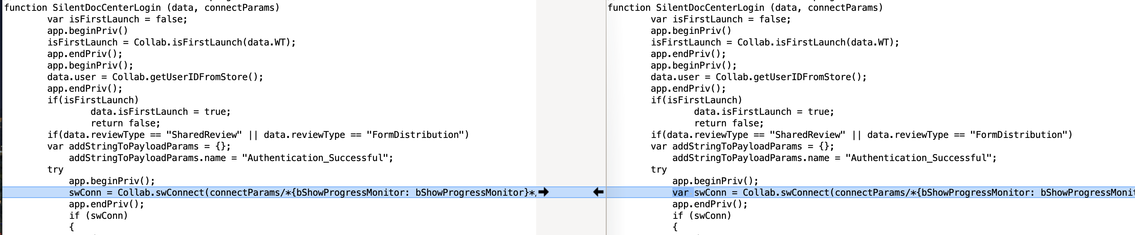Image resolution: width=1135 pixels, height=235 pixels.
Task: Click Authentication_Successful line in right pane
Action: click(834, 158)
